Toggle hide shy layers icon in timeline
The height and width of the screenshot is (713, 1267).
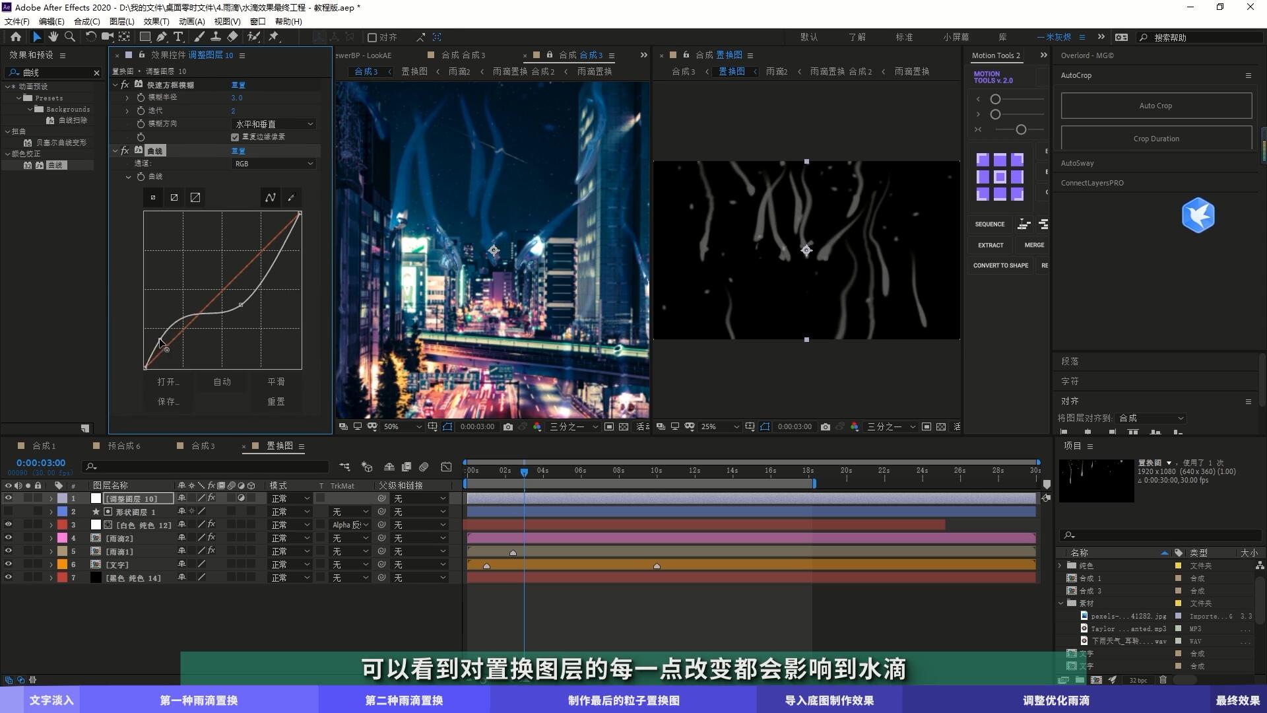click(x=389, y=467)
